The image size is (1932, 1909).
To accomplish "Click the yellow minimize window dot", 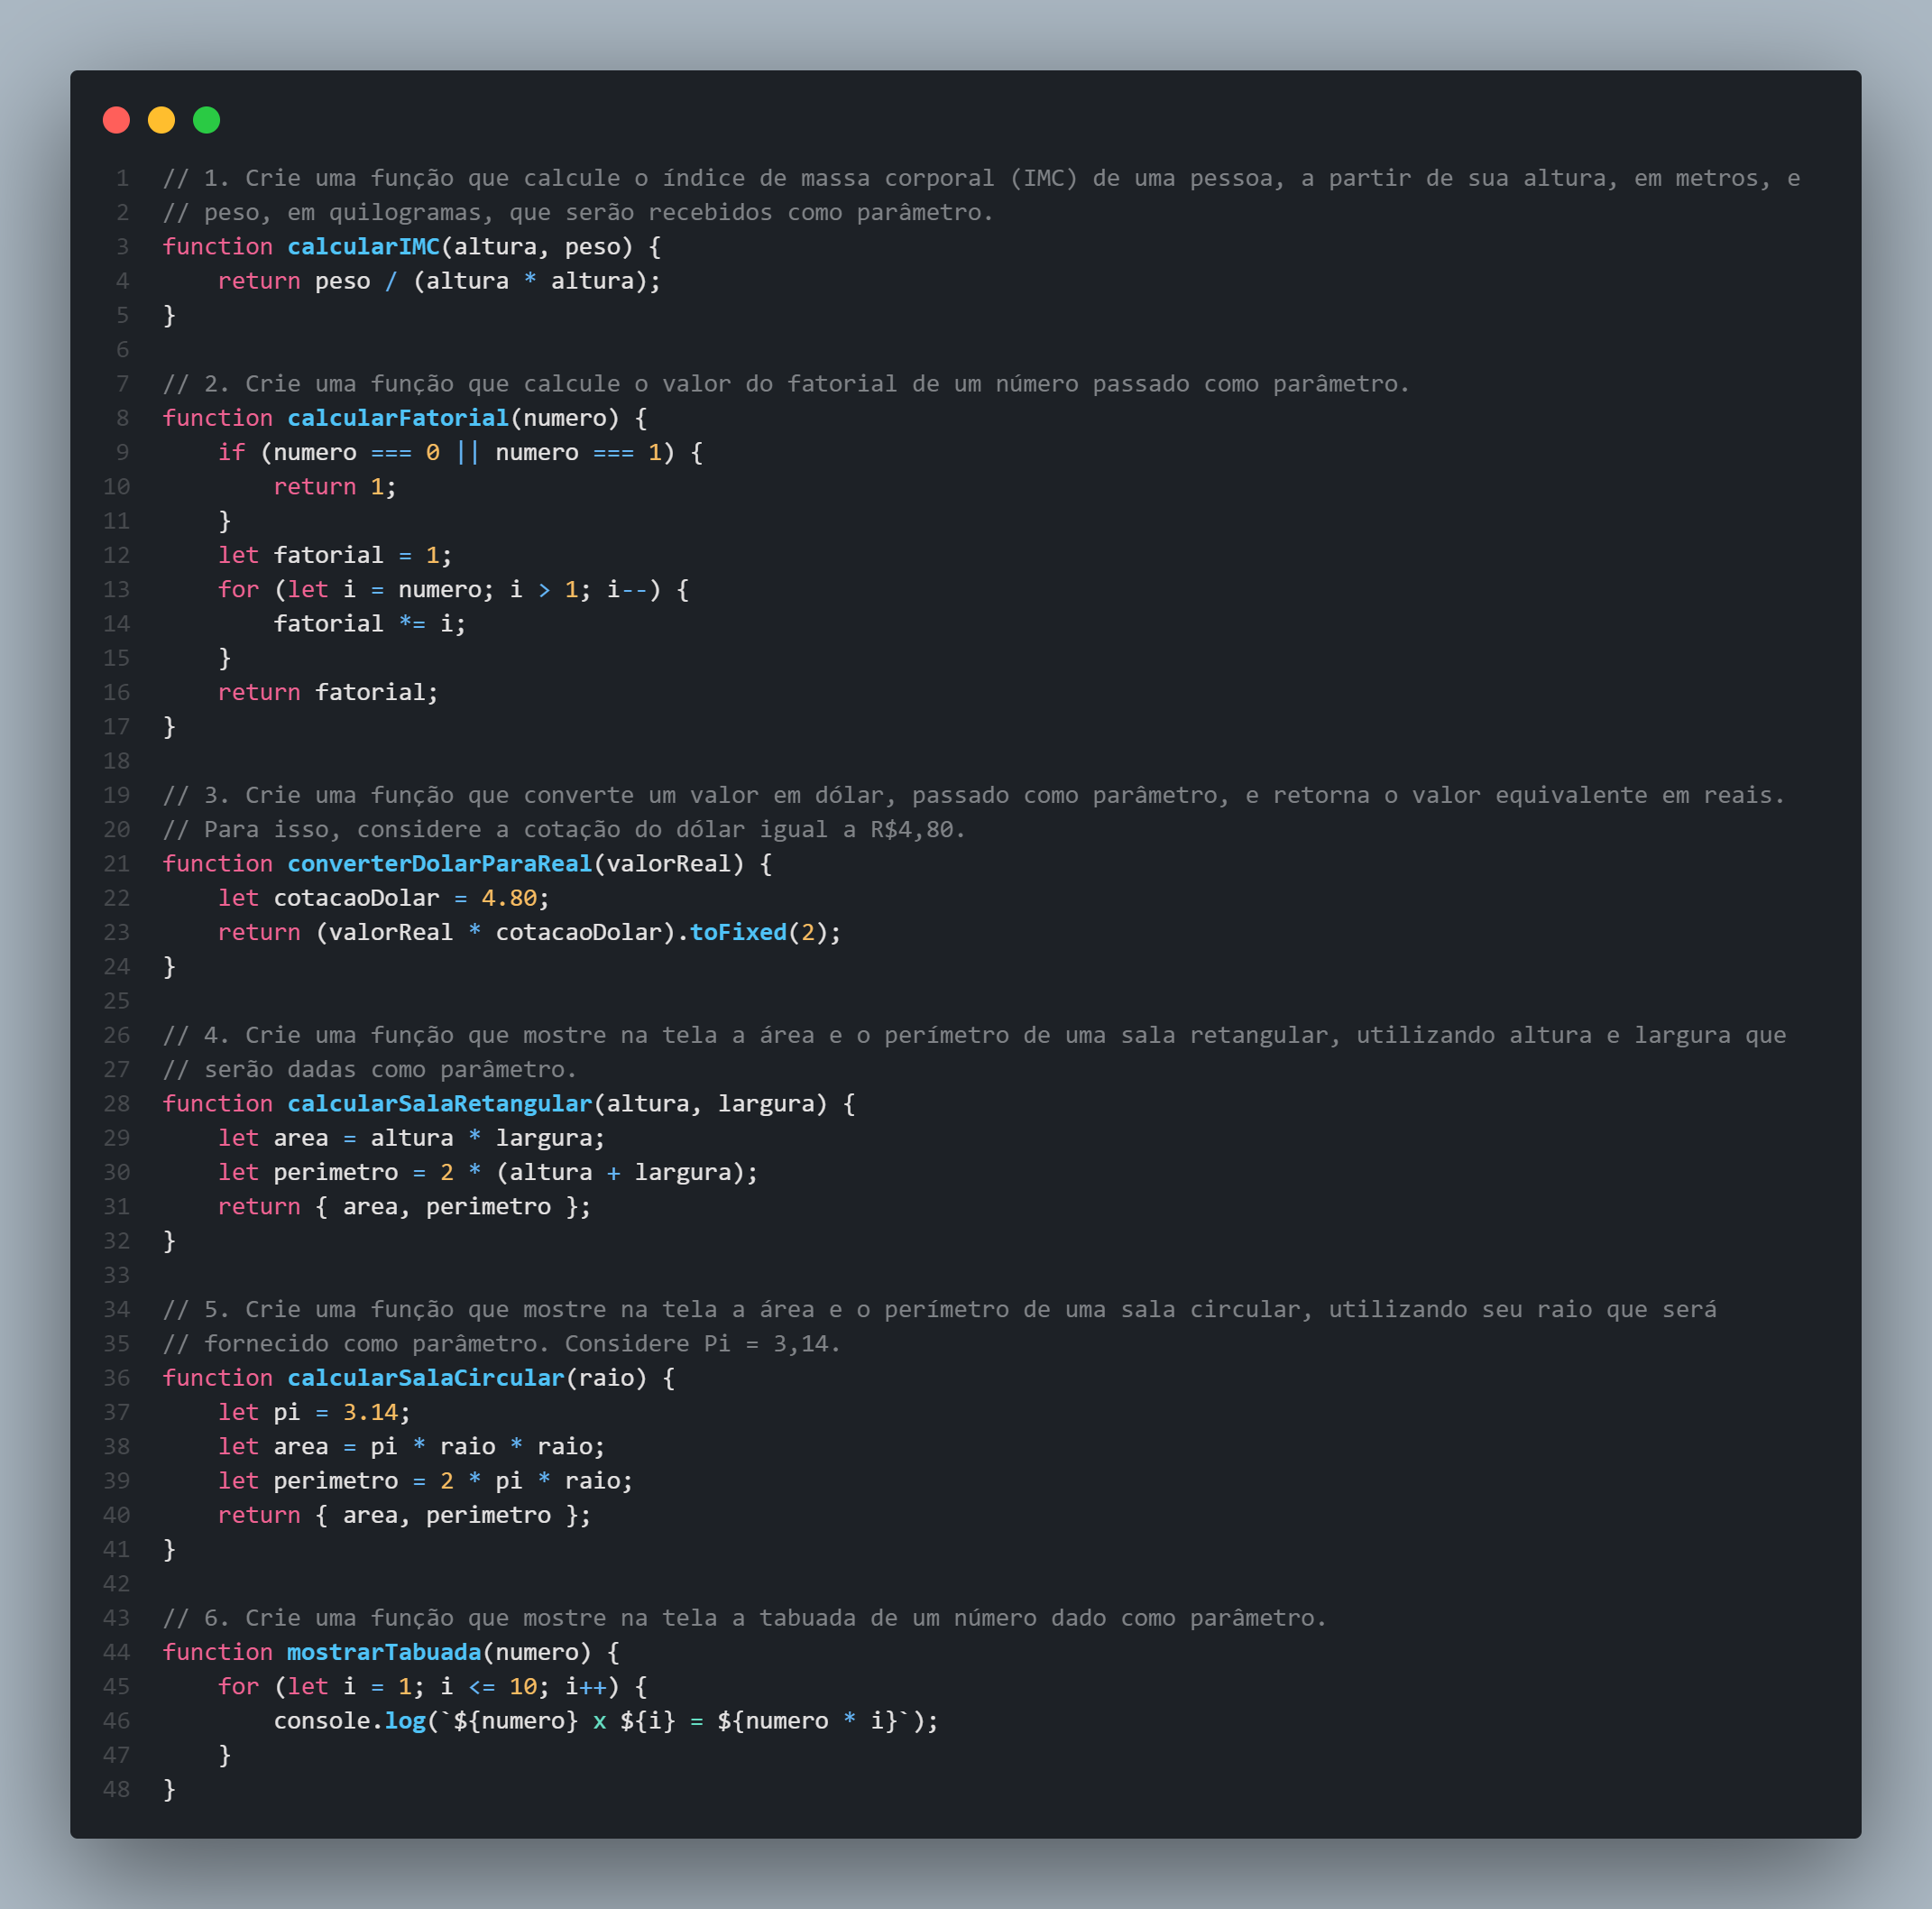I will coord(161,120).
